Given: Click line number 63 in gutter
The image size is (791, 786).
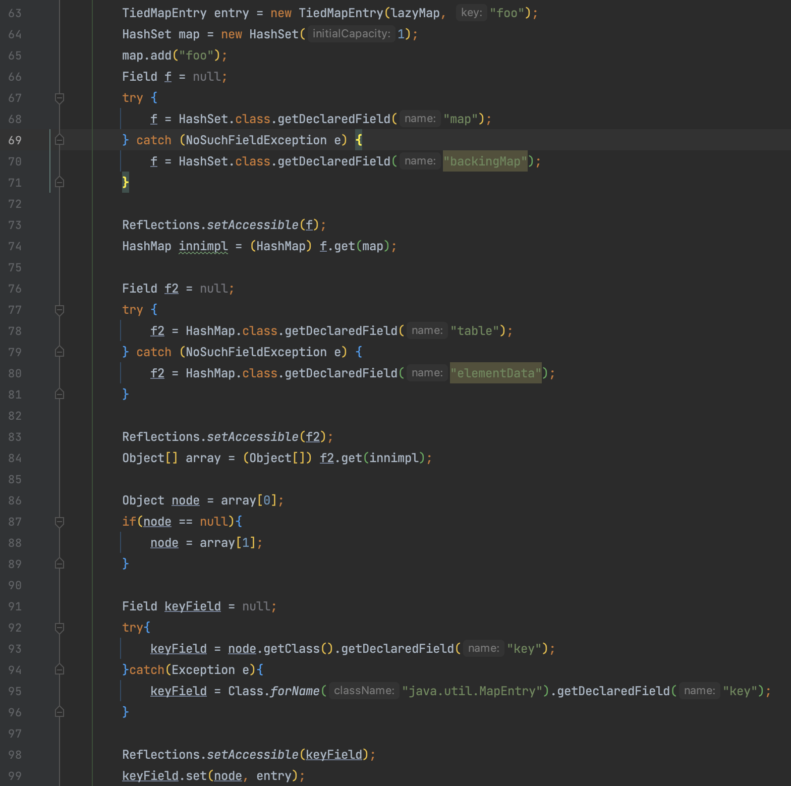Looking at the screenshot, I should click(x=15, y=13).
